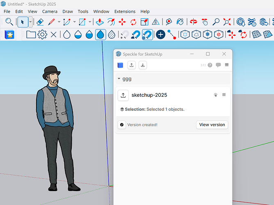The width and height of the screenshot is (274, 205).
Task: Toggle the hatched water drop mode
Action: tap(112, 34)
